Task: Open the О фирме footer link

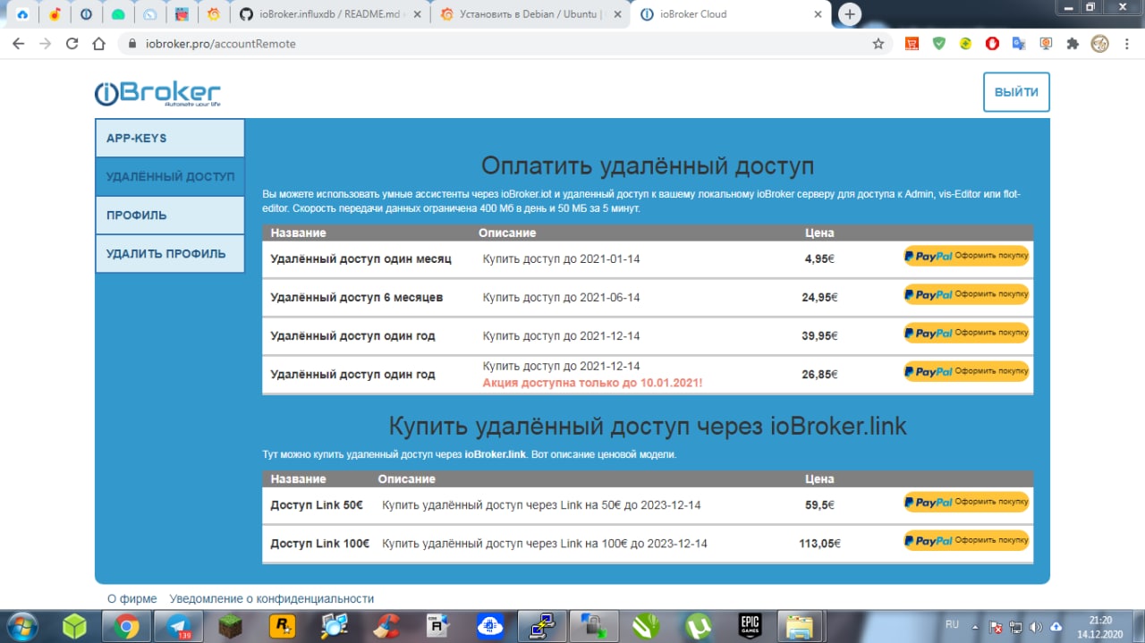Action: [131, 599]
